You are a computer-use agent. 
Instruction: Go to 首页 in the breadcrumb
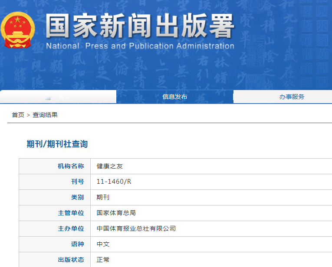(x=18, y=115)
